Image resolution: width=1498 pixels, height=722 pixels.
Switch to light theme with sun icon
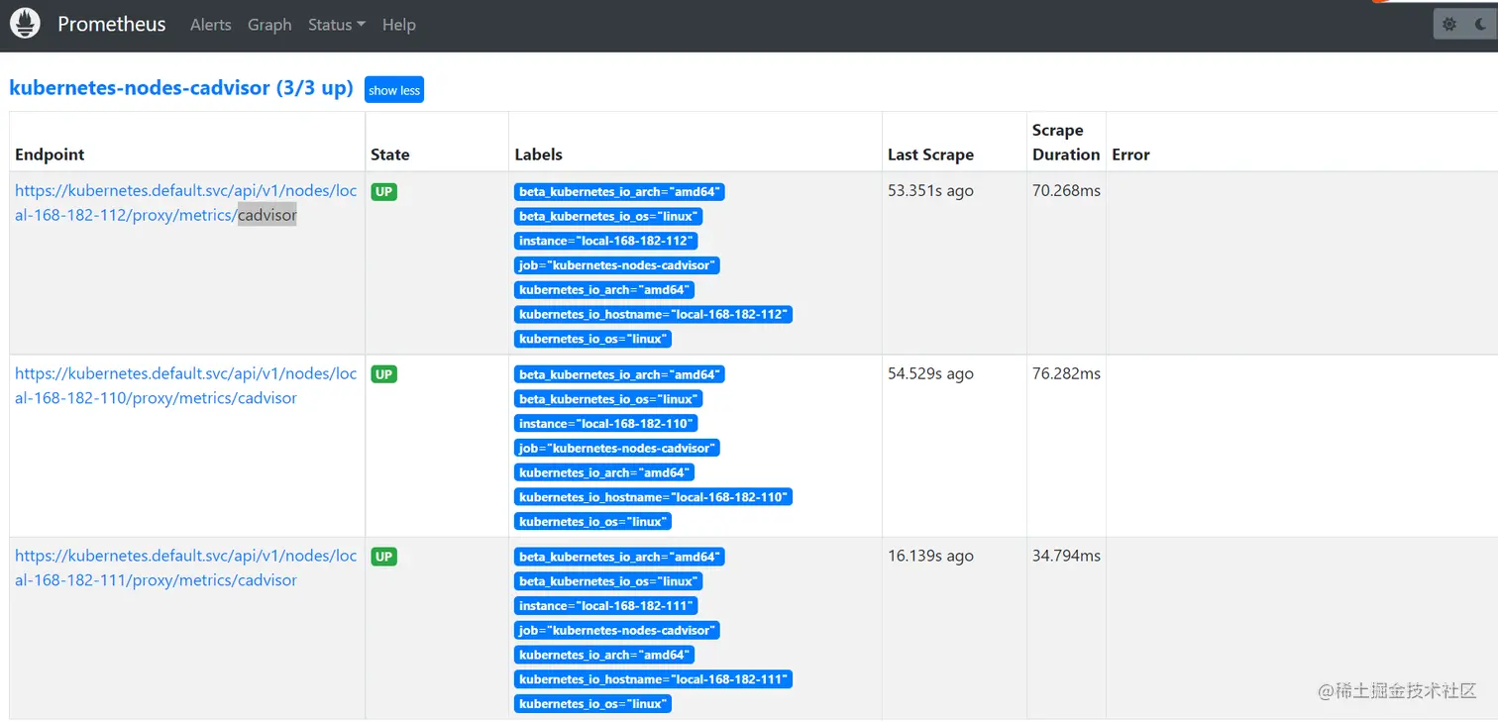[x=1449, y=25]
